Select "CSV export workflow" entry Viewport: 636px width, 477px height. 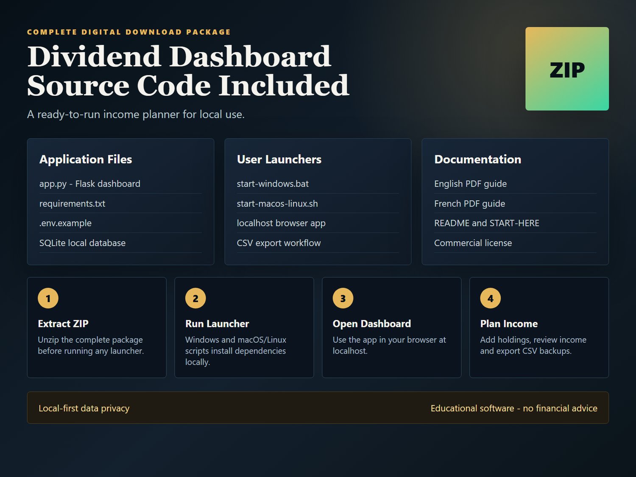click(x=318, y=243)
